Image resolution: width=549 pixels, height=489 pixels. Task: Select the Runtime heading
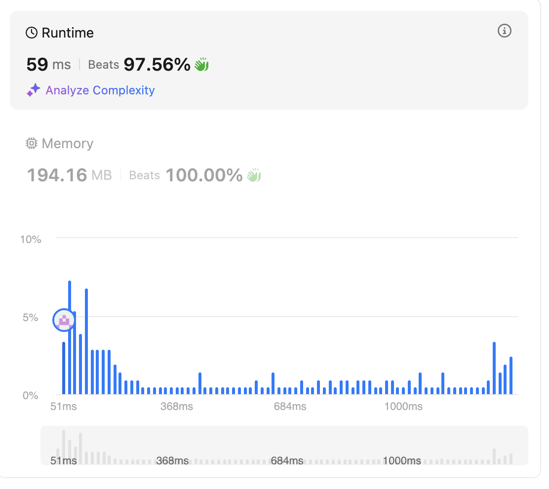tap(67, 33)
